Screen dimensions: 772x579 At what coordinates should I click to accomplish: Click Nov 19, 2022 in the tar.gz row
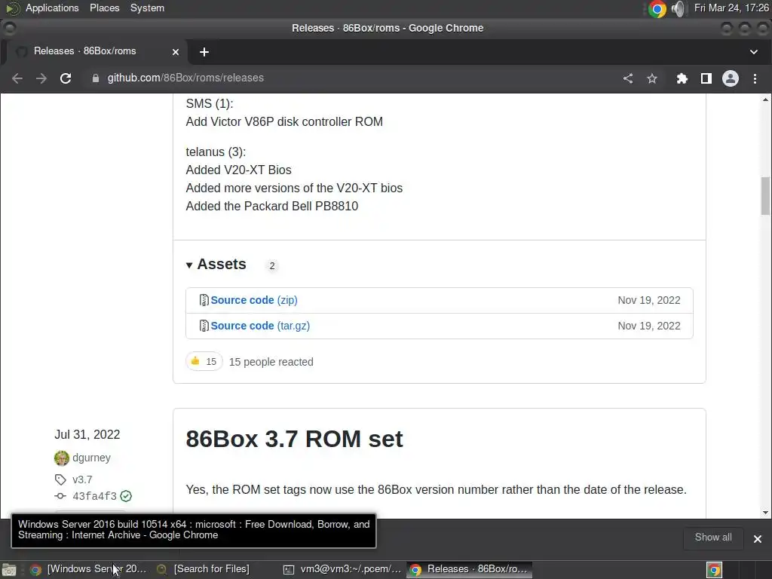point(649,326)
